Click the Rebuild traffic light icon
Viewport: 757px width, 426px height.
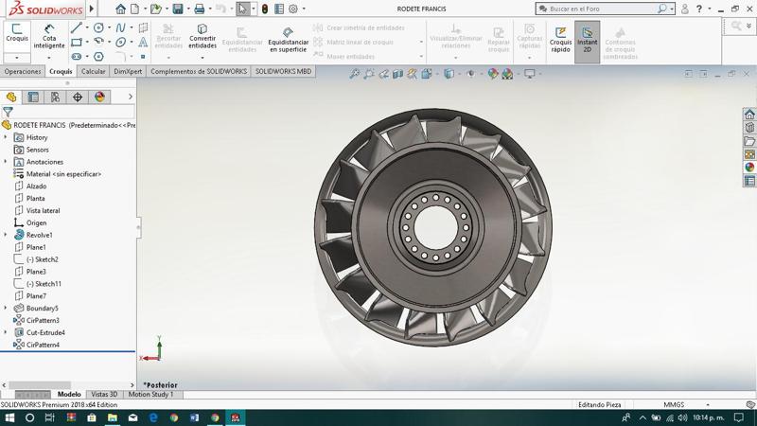click(265, 9)
